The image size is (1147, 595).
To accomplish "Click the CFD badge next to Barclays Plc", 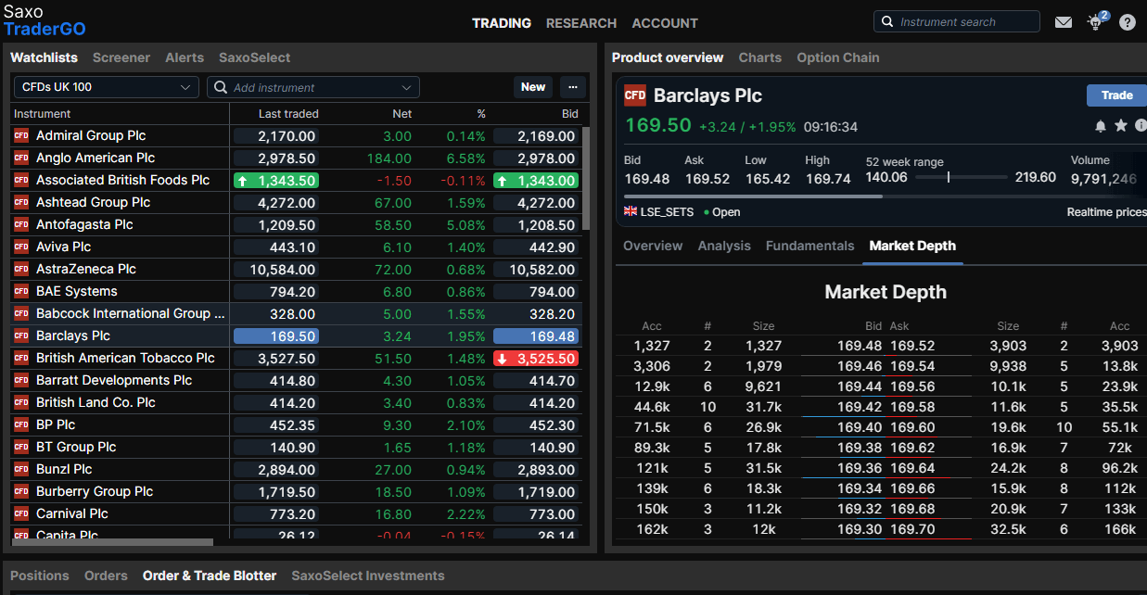I will [x=19, y=335].
